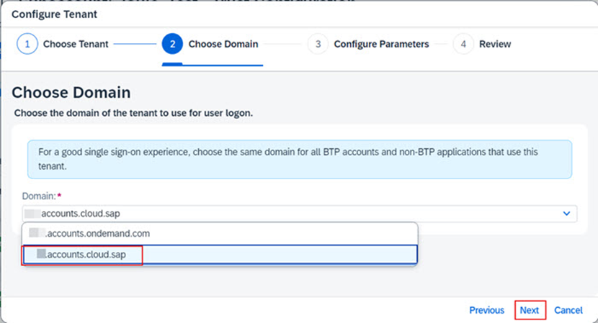The height and width of the screenshot is (323, 598).
Task: Go back with the Previous button
Action: (486, 310)
